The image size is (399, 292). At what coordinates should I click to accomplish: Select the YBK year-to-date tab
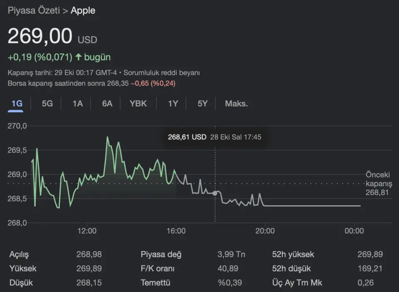point(138,104)
